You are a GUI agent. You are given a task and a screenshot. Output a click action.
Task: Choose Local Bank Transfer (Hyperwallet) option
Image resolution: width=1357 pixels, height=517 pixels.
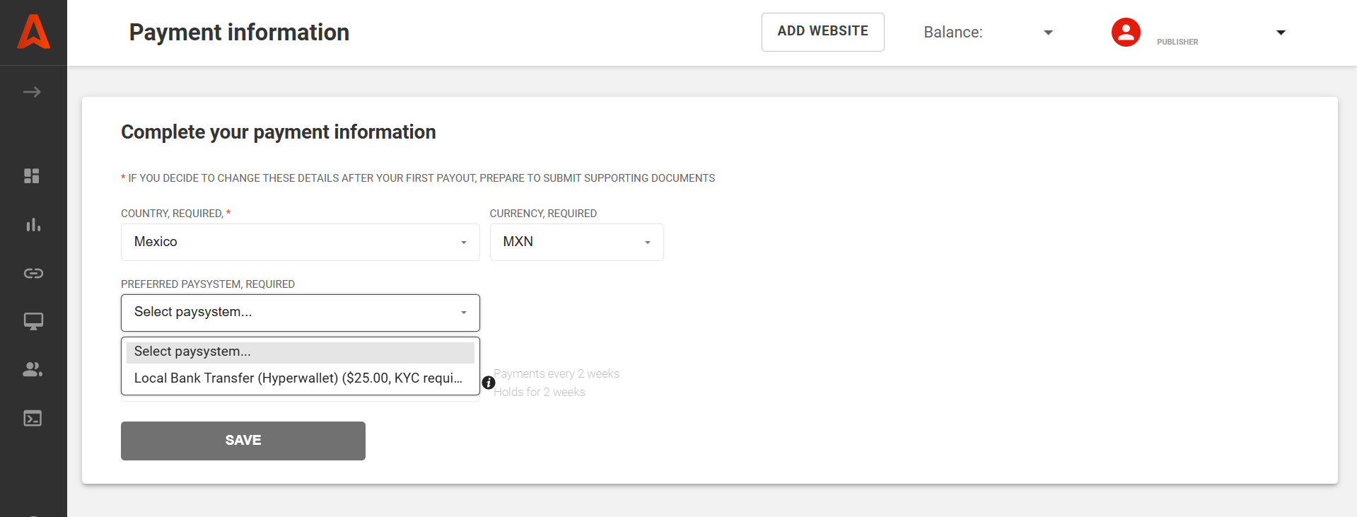(298, 378)
